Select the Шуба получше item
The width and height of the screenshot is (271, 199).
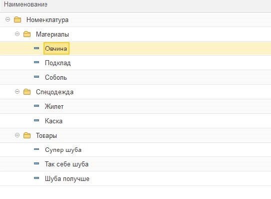pyautogui.click(x=67, y=179)
